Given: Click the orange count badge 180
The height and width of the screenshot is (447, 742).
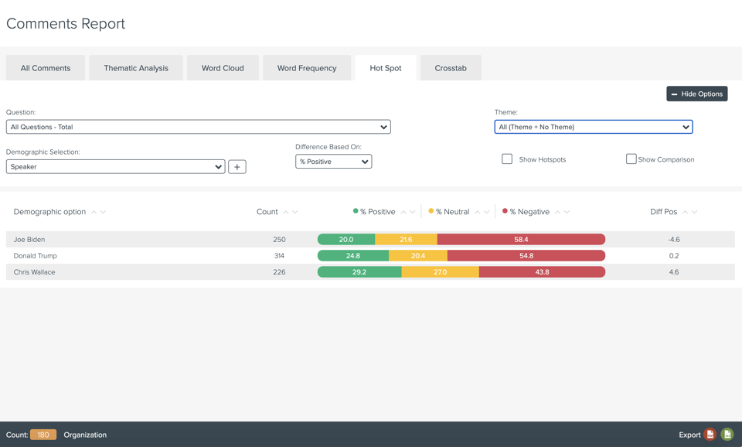Looking at the screenshot, I should point(43,435).
